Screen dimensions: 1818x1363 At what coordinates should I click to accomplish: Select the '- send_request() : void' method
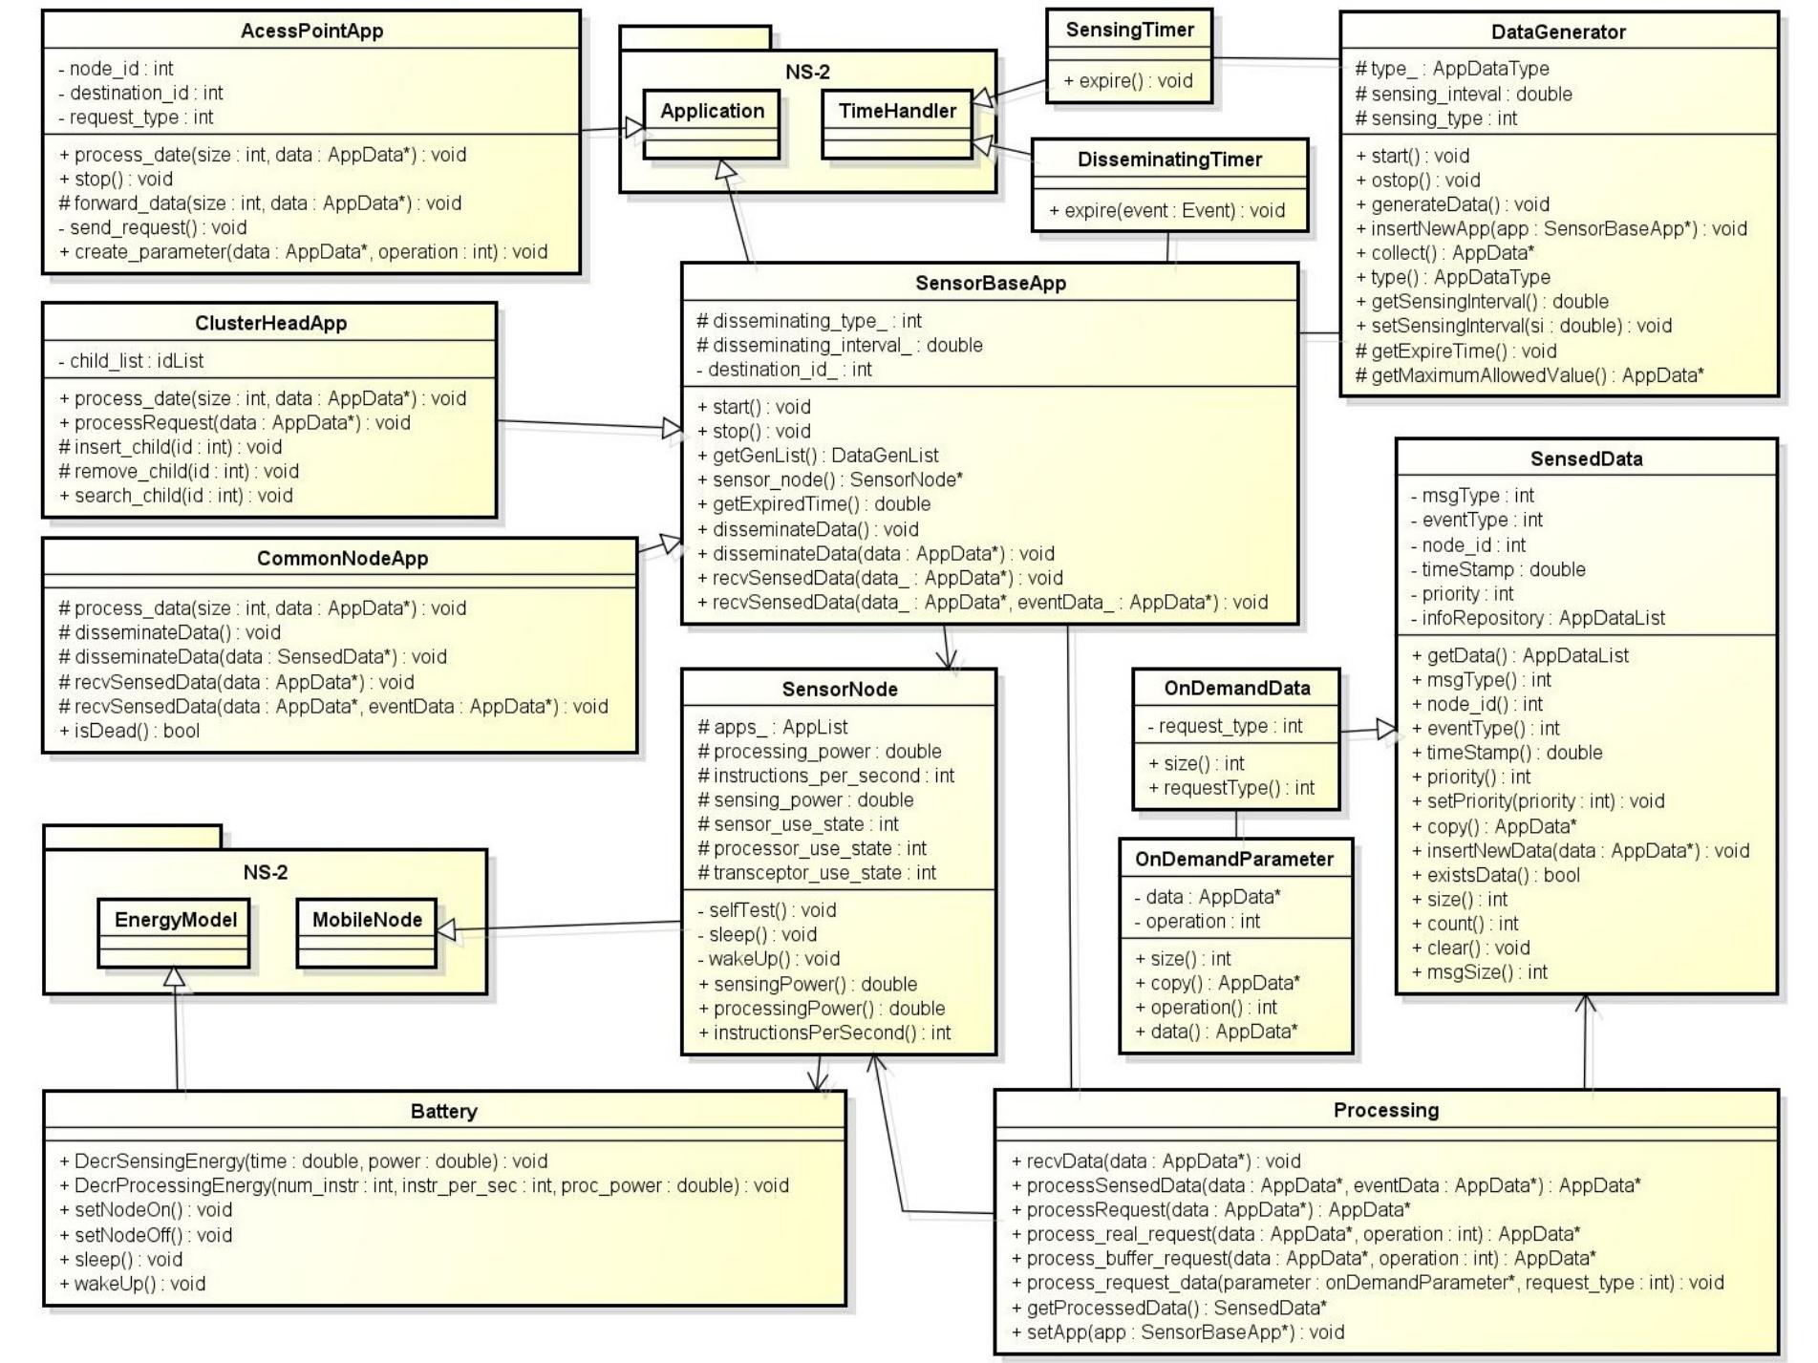click(x=152, y=227)
